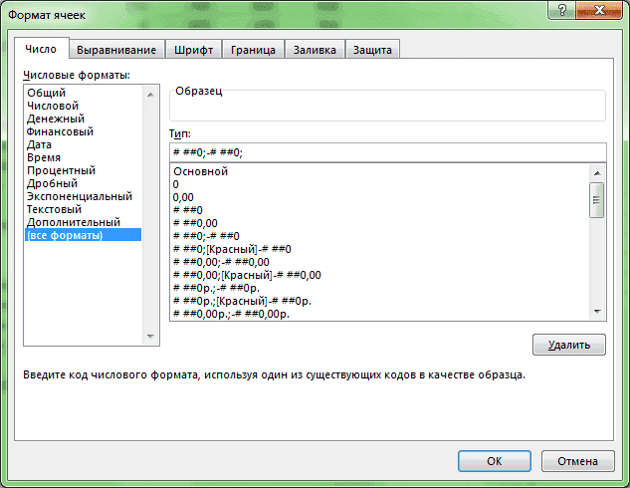Select Основной in the type list
The width and height of the screenshot is (630, 488).
pyautogui.click(x=201, y=171)
